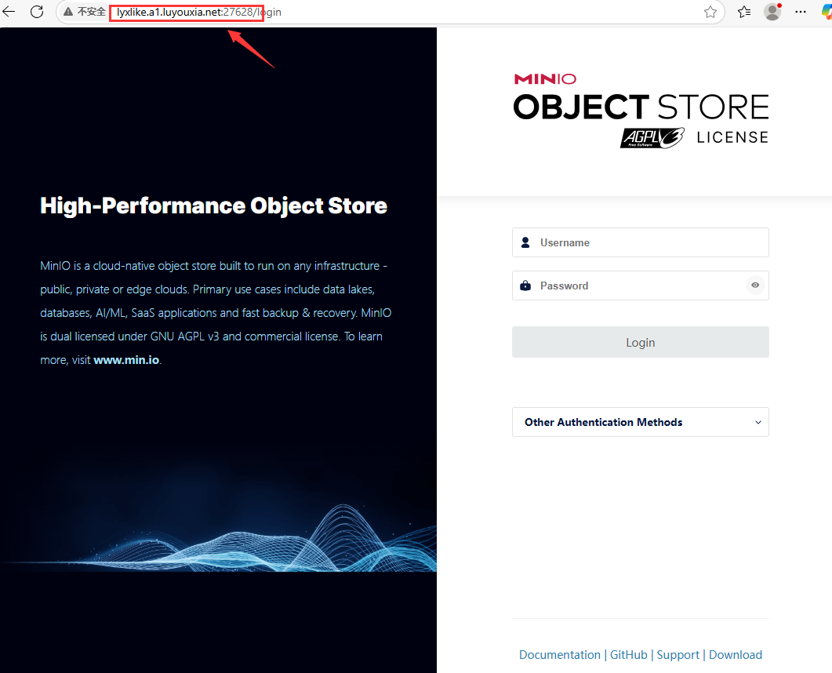Open the favorites list icon
This screenshot has height=673, width=832.
click(x=744, y=12)
